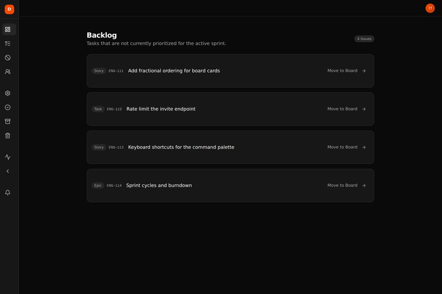The image size is (442, 294).
Task: Open the settings gear icon
Action: click(x=8, y=93)
